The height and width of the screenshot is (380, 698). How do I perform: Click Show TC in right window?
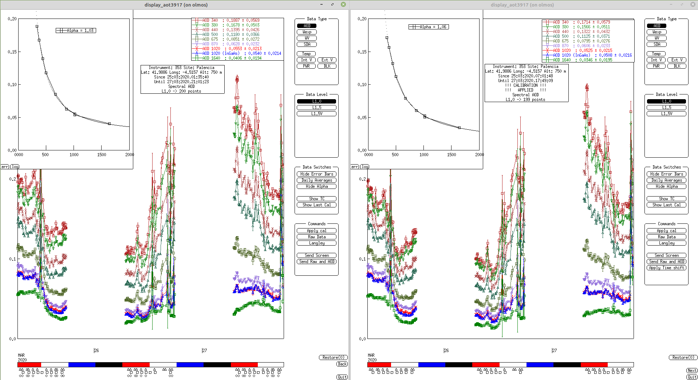[666, 199]
